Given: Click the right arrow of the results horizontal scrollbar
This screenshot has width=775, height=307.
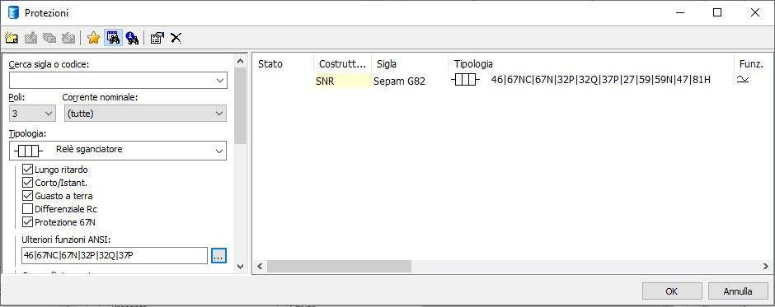Looking at the screenshot, I should point(766,267).
